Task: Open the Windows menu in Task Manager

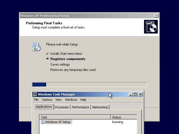Action: pos(71,100)
